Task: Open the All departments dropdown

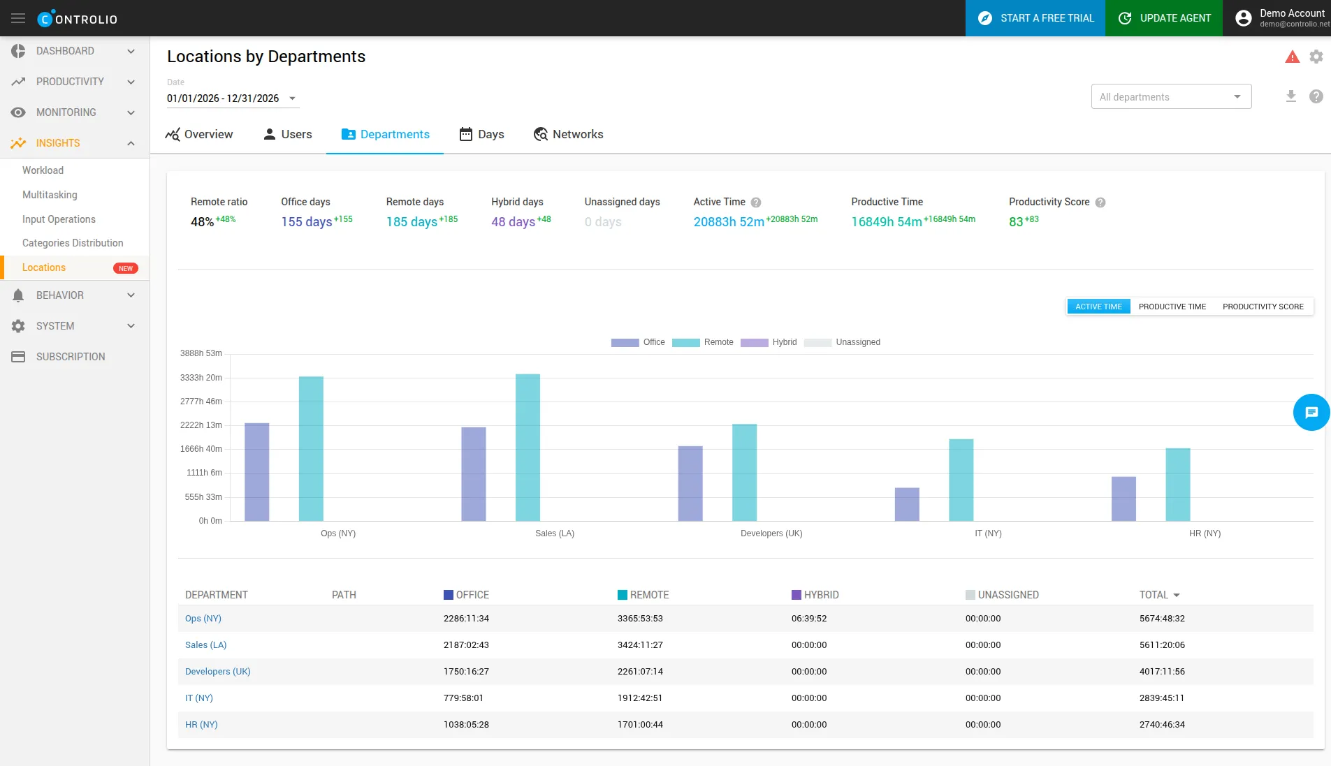Action: 1171,97
